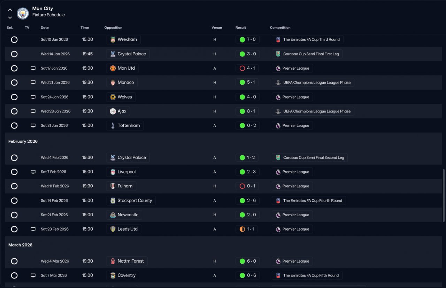This screenshot has height=288, width=446.
Task: Select the Fulham fixture radio button
Action: [14, 186]
